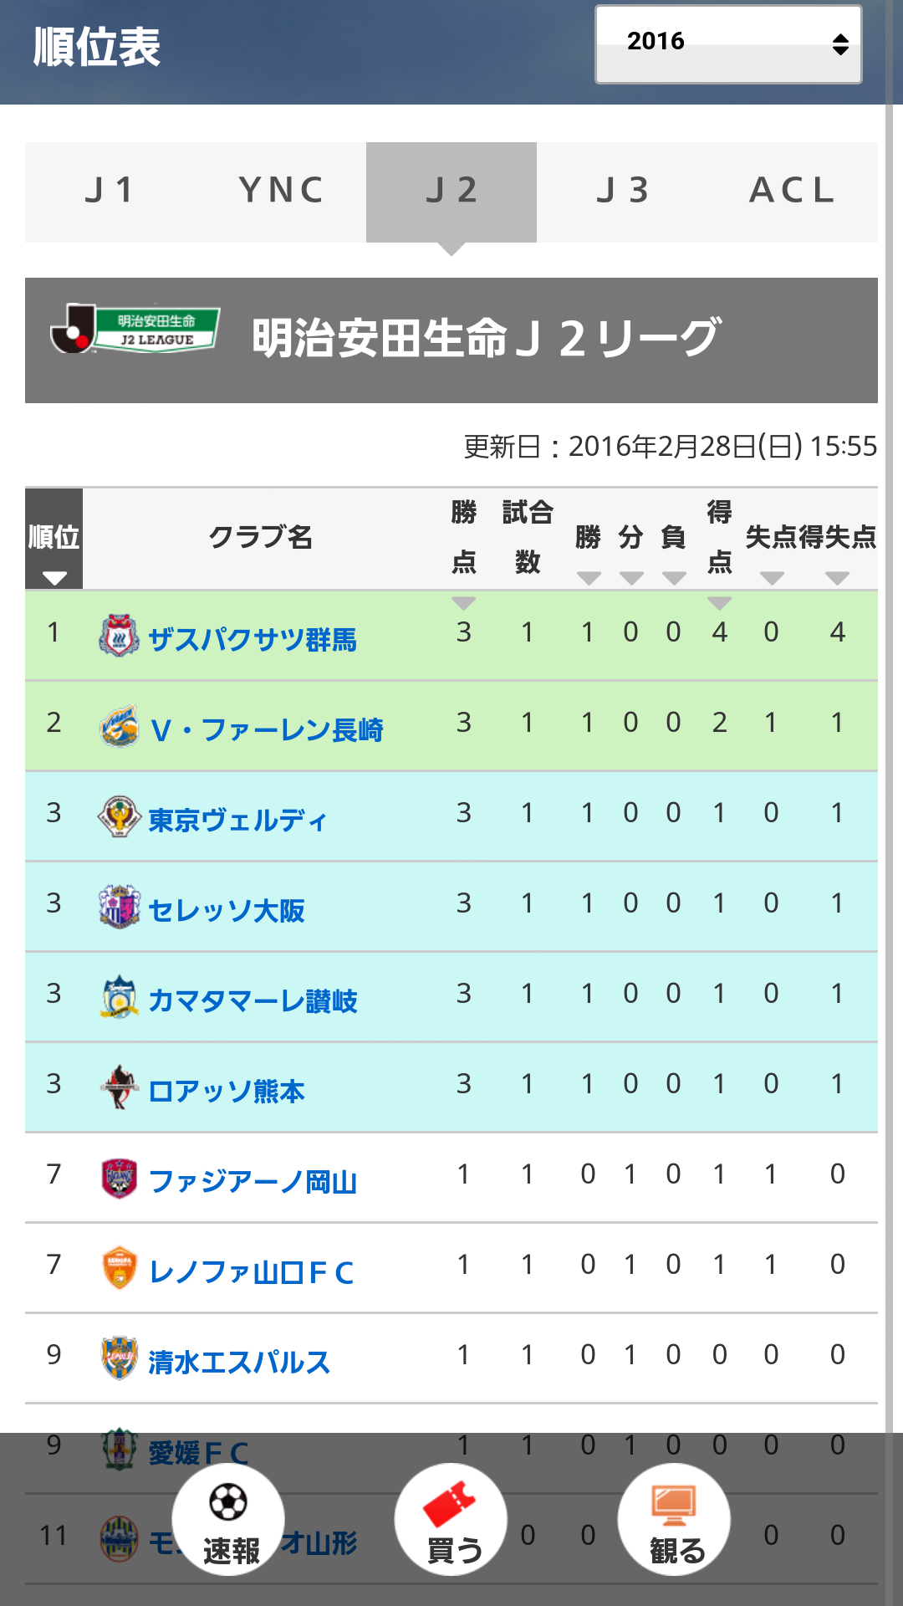Click the ザスパクサツ群馬 team crest
Image resolution: width=903 pixels, height=1606 pixels.
[x=119, y=636]
